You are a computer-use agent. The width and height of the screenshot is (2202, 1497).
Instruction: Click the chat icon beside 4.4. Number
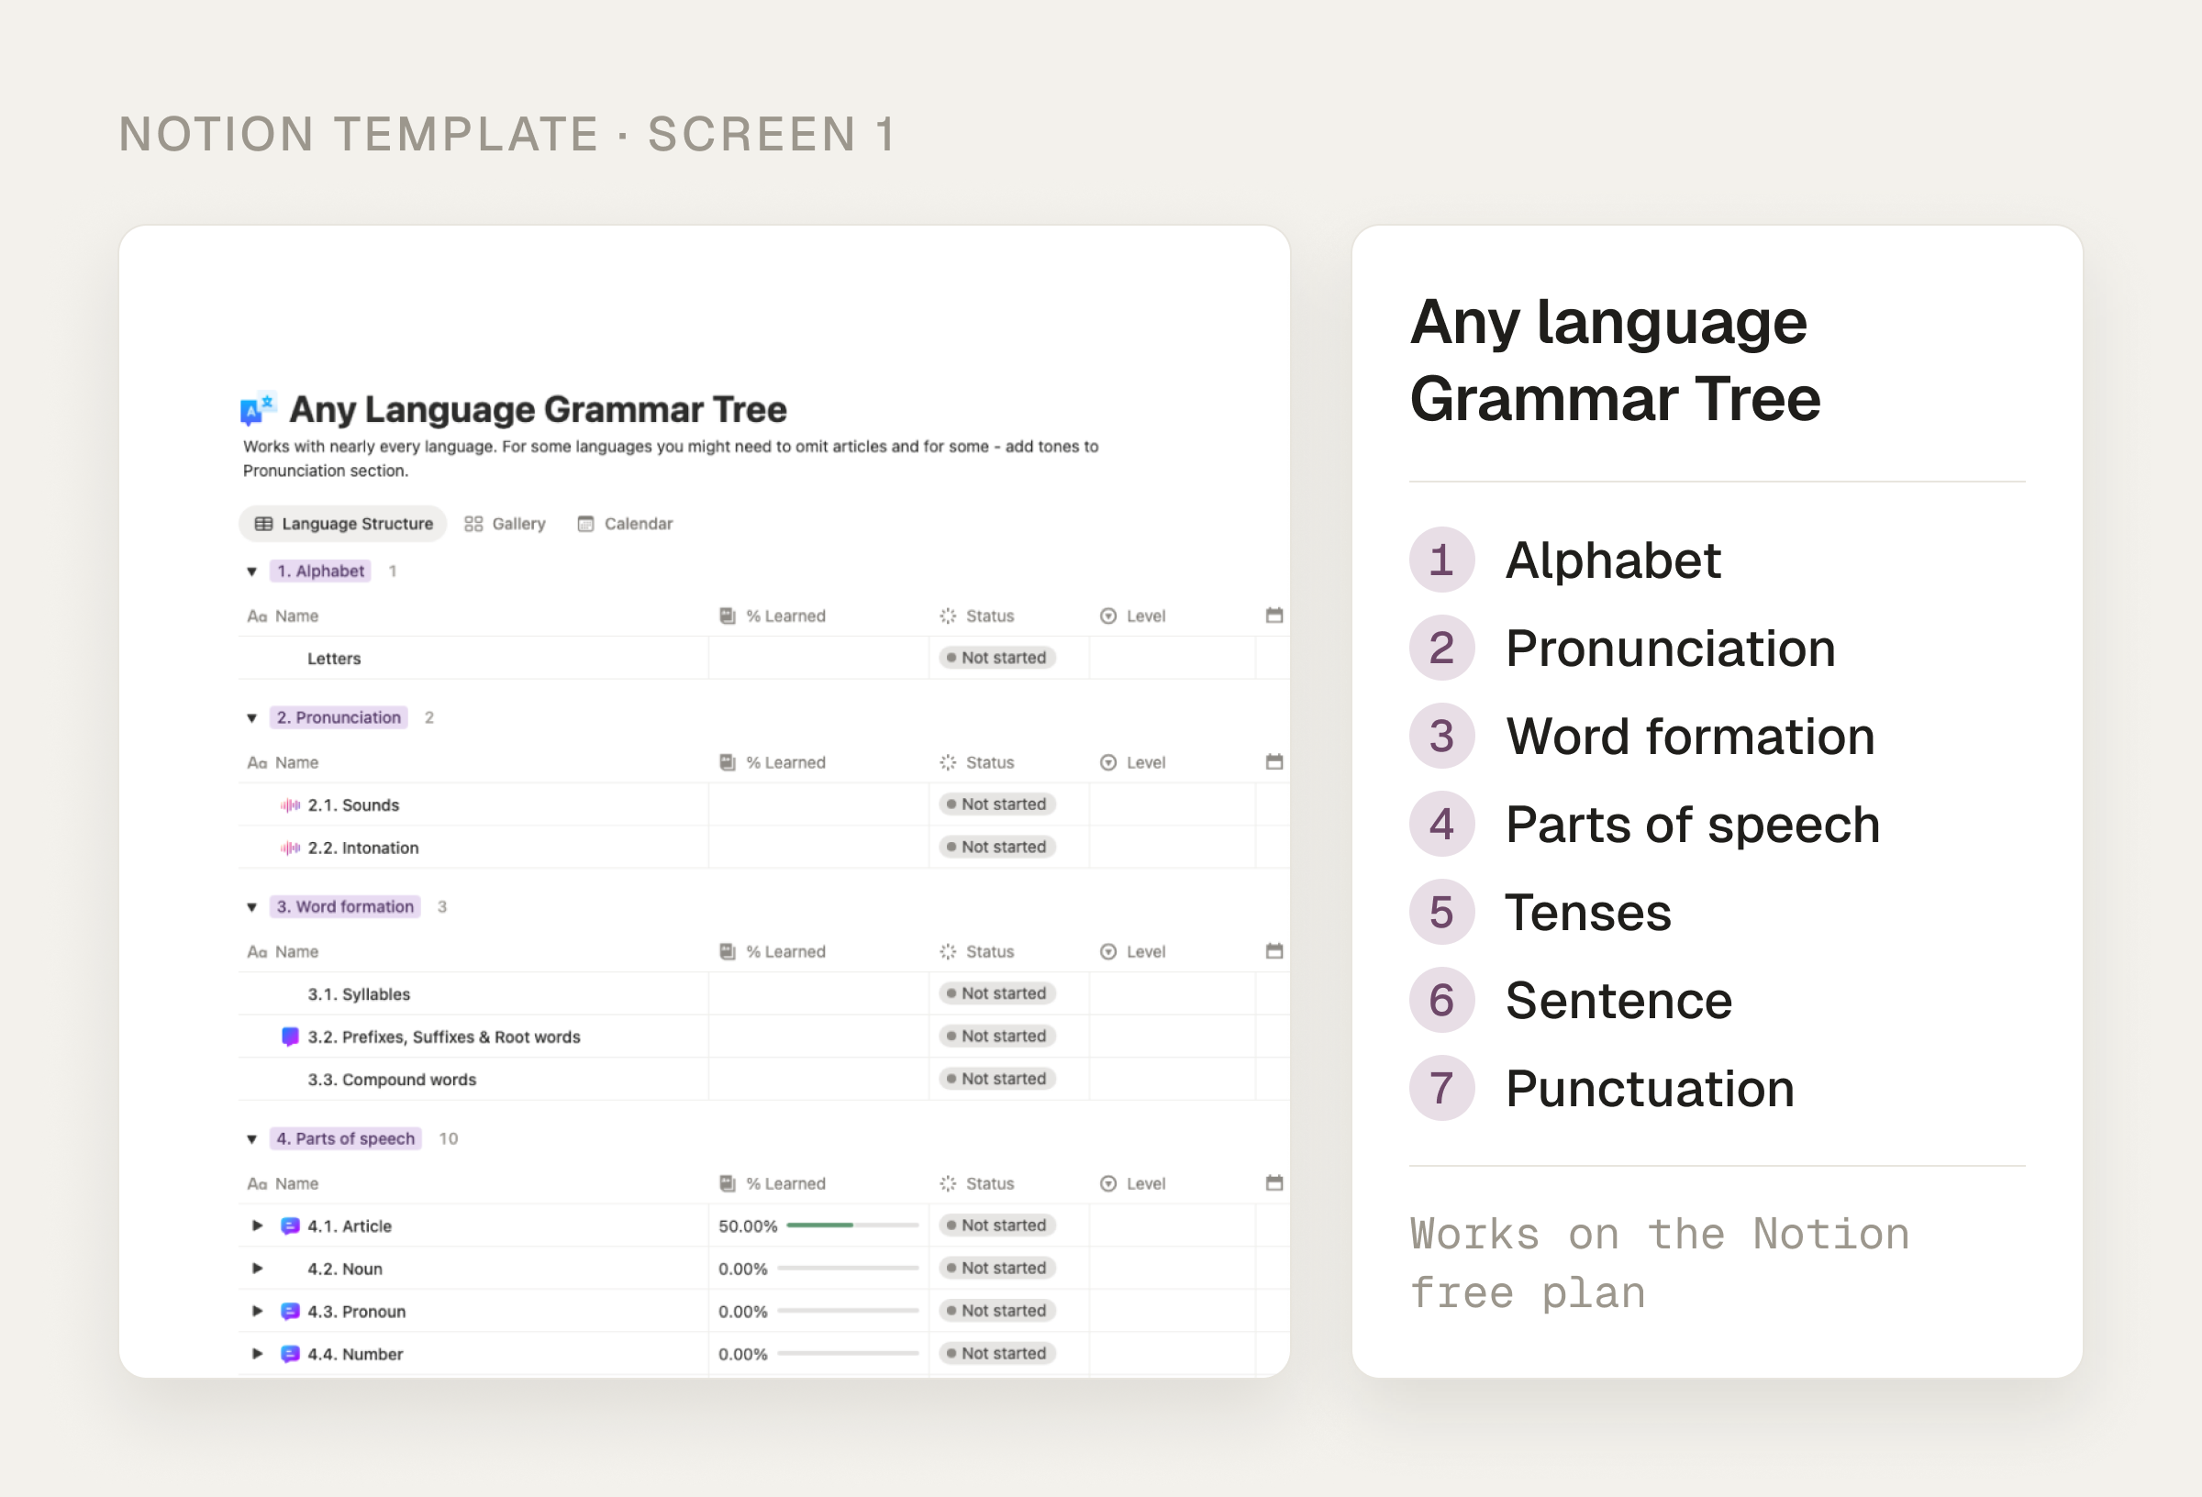290,1354
